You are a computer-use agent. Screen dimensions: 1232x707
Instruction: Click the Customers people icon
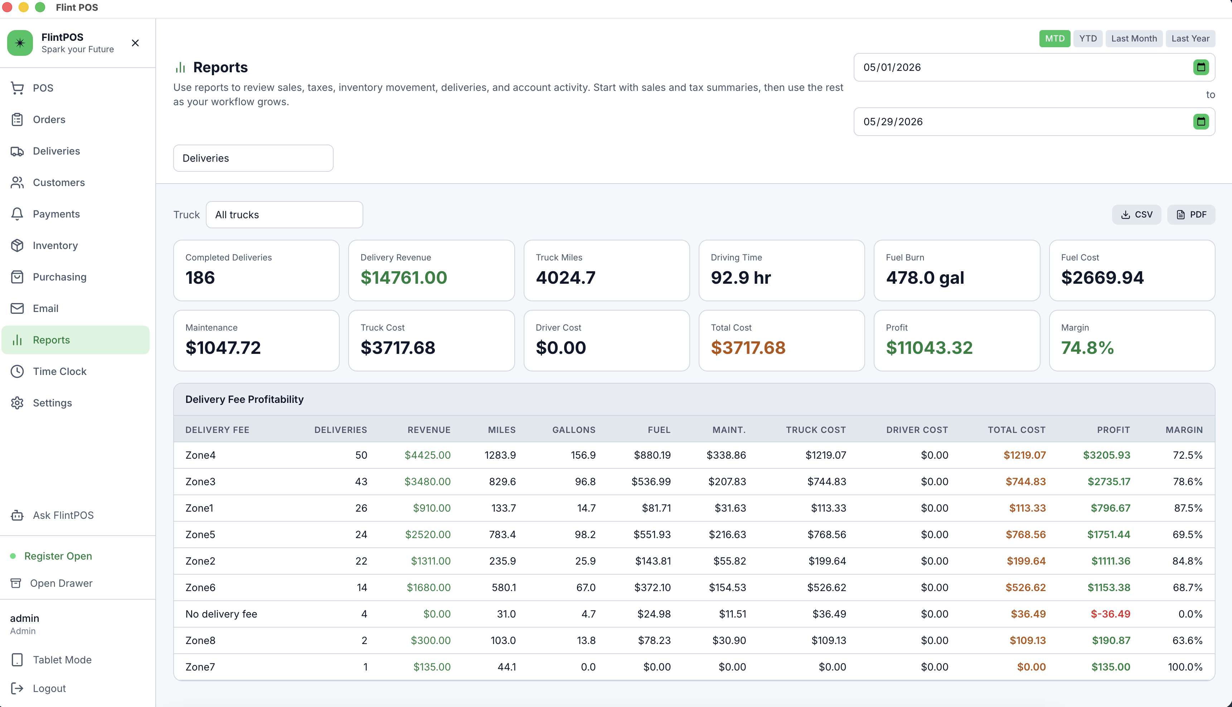pos(18,182)
